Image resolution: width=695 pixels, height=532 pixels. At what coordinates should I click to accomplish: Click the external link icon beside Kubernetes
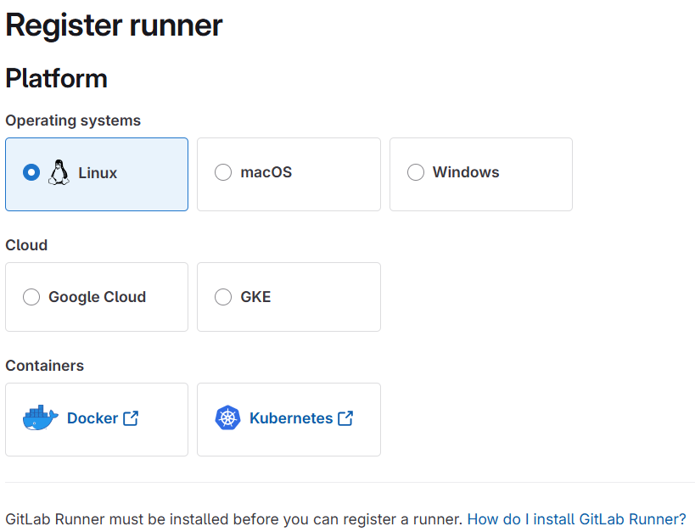[345, 418]
